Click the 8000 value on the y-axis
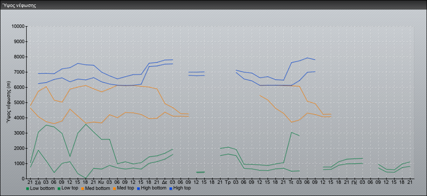Screen dimensions: 427x196 [19, 57]
